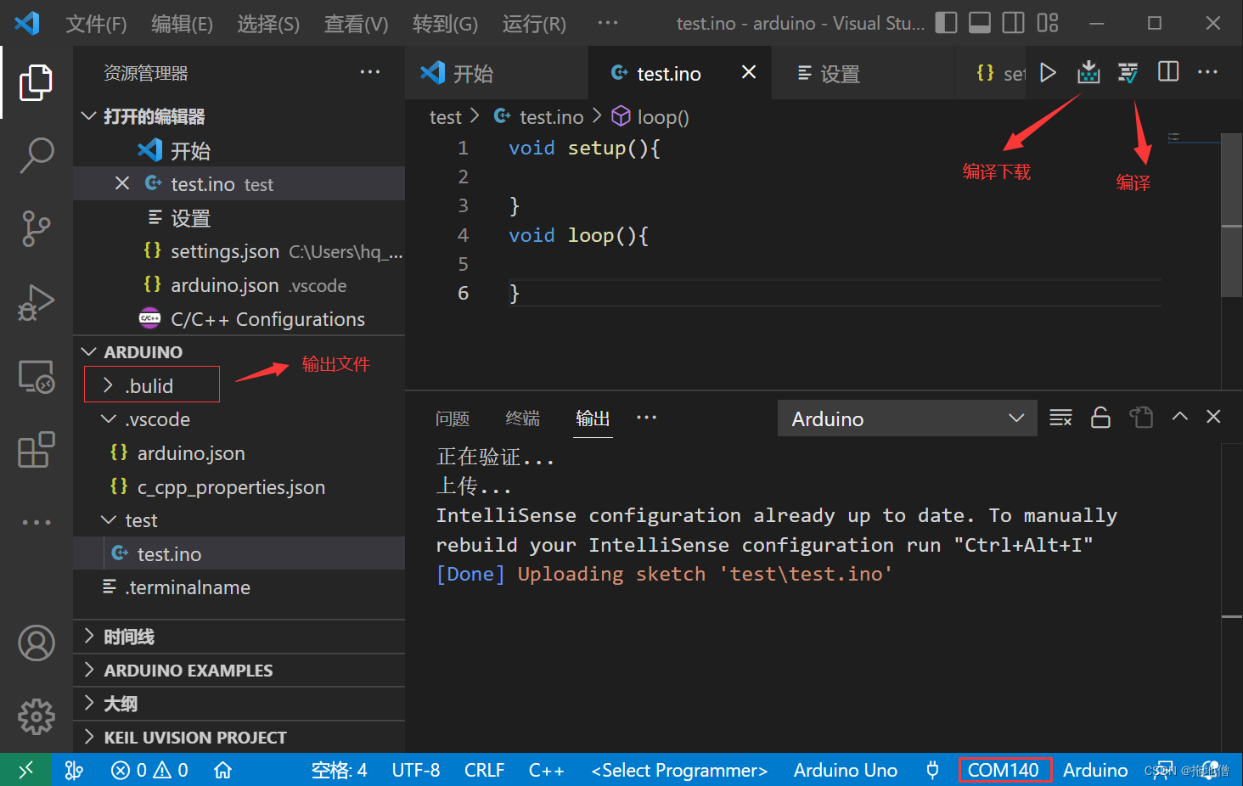Open more editor actions ellipsis
This screenshot has width=1243, height=786.
click(1207, 72)
